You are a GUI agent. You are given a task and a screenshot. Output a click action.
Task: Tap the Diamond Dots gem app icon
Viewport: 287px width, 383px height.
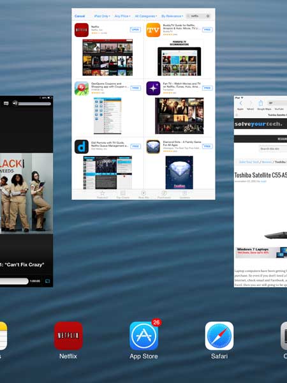point(153,147)
